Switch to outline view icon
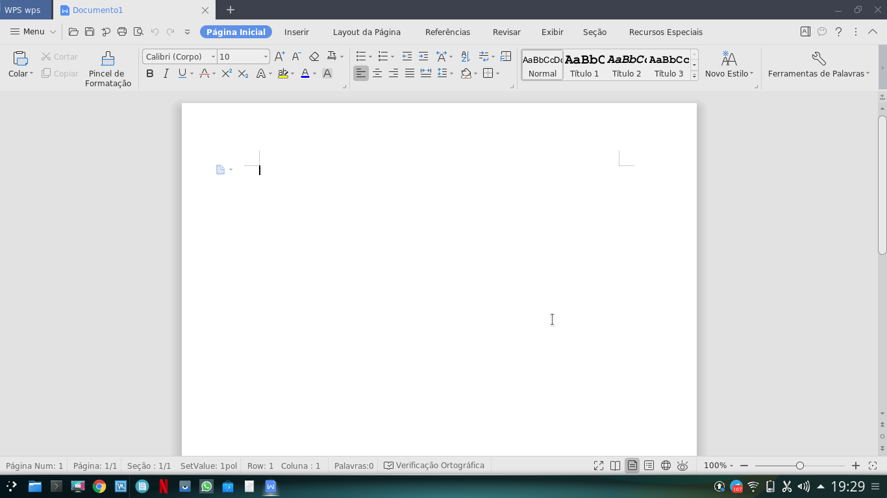Viewport: 887px width, 498px height. coord(649,466)
